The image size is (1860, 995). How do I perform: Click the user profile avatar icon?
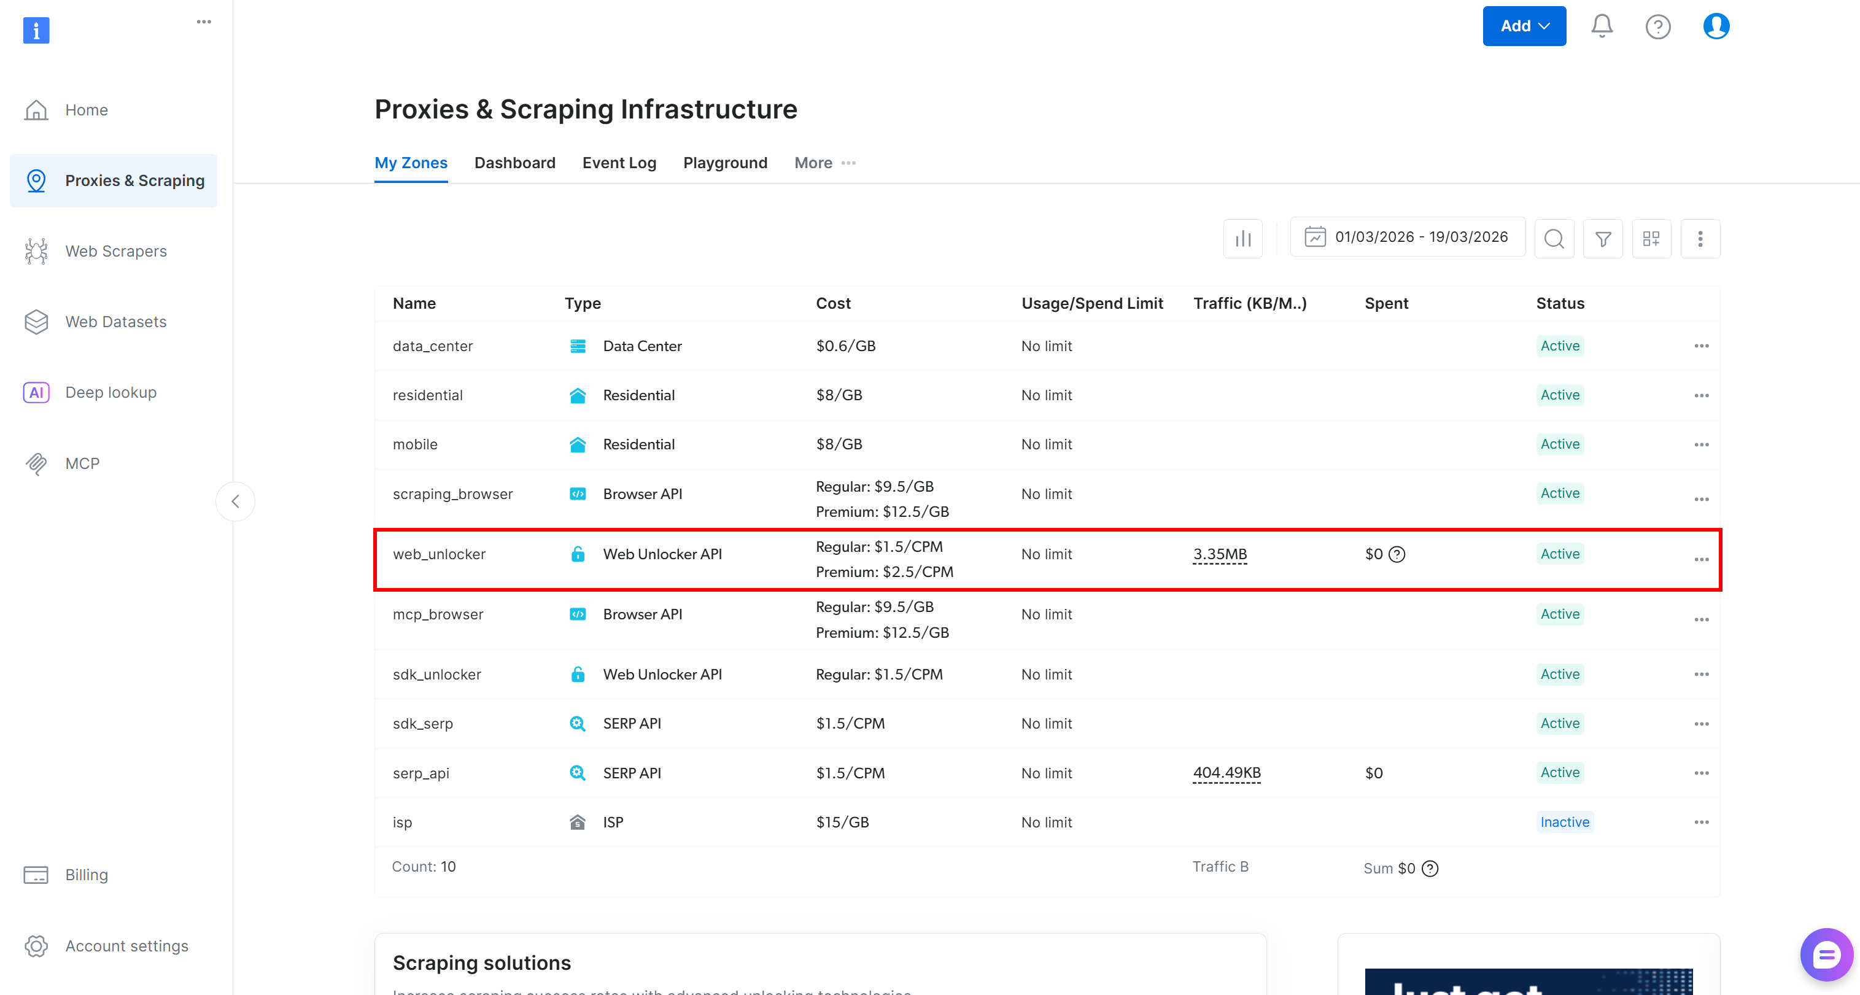tap(1716, 26)
